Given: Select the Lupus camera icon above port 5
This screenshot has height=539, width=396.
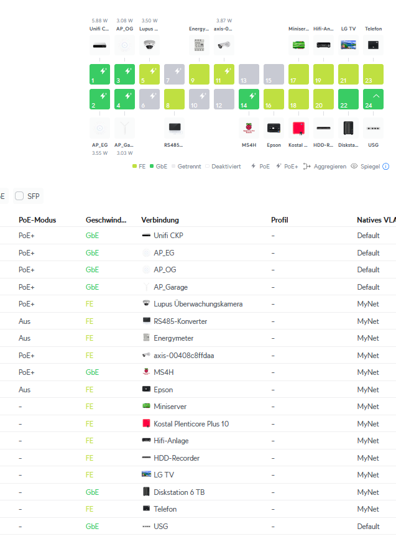Looking at the screenshot, I should coord(149,45).
